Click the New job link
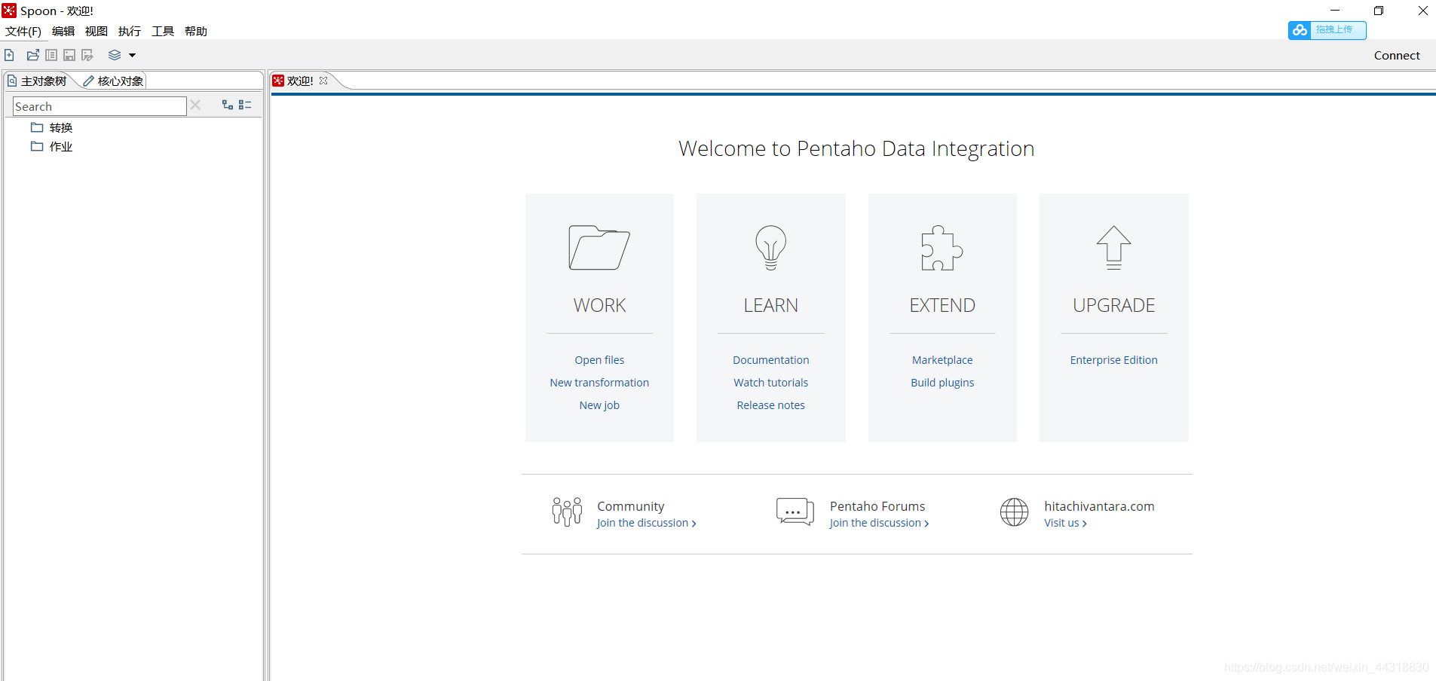 point(599,405)
